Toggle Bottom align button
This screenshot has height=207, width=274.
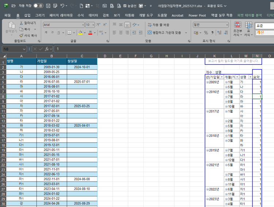[x=127, y=25]
